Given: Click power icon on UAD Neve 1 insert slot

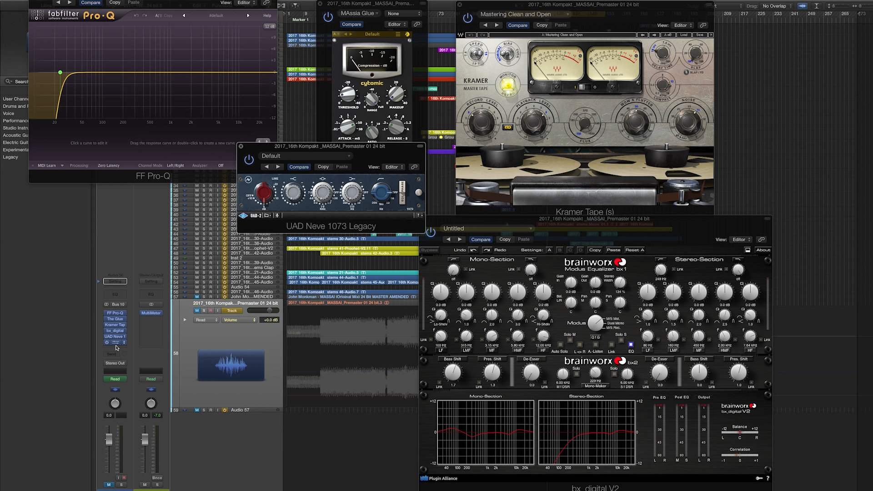Looking at the screenshot, I should click(x=107, y=342).
